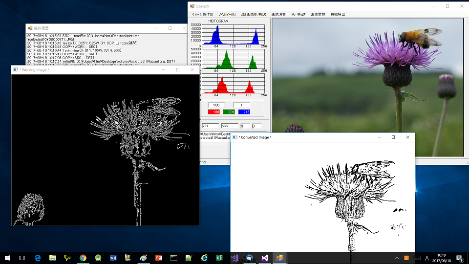Image resolution: width=469 pixels, height=266 pixels.
Task: Open the 色・明るさ menu
Action: 298,14
